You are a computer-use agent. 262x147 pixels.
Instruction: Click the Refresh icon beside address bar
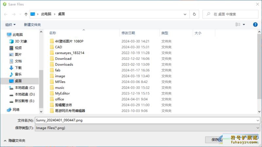coord(194,14)
